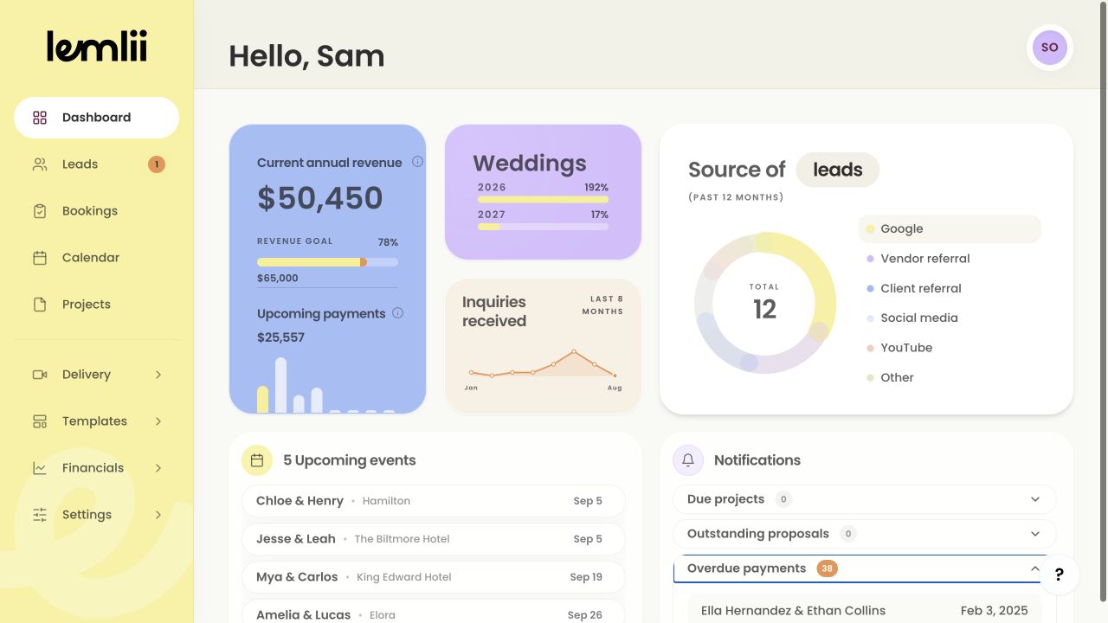Click the Financials chart icon
The image size is (1108, 623).
point(40,468)
